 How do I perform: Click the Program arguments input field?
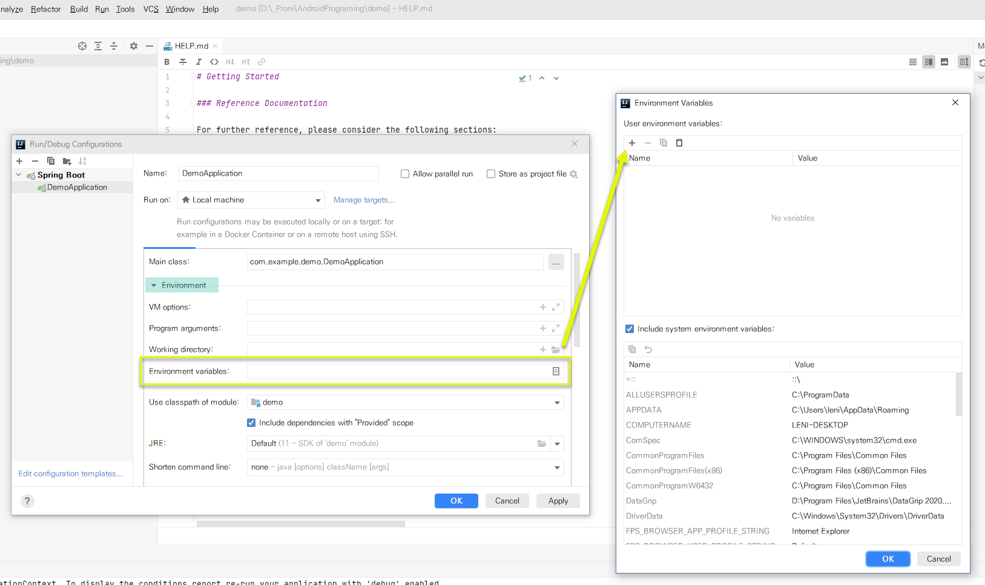[405, 328]
